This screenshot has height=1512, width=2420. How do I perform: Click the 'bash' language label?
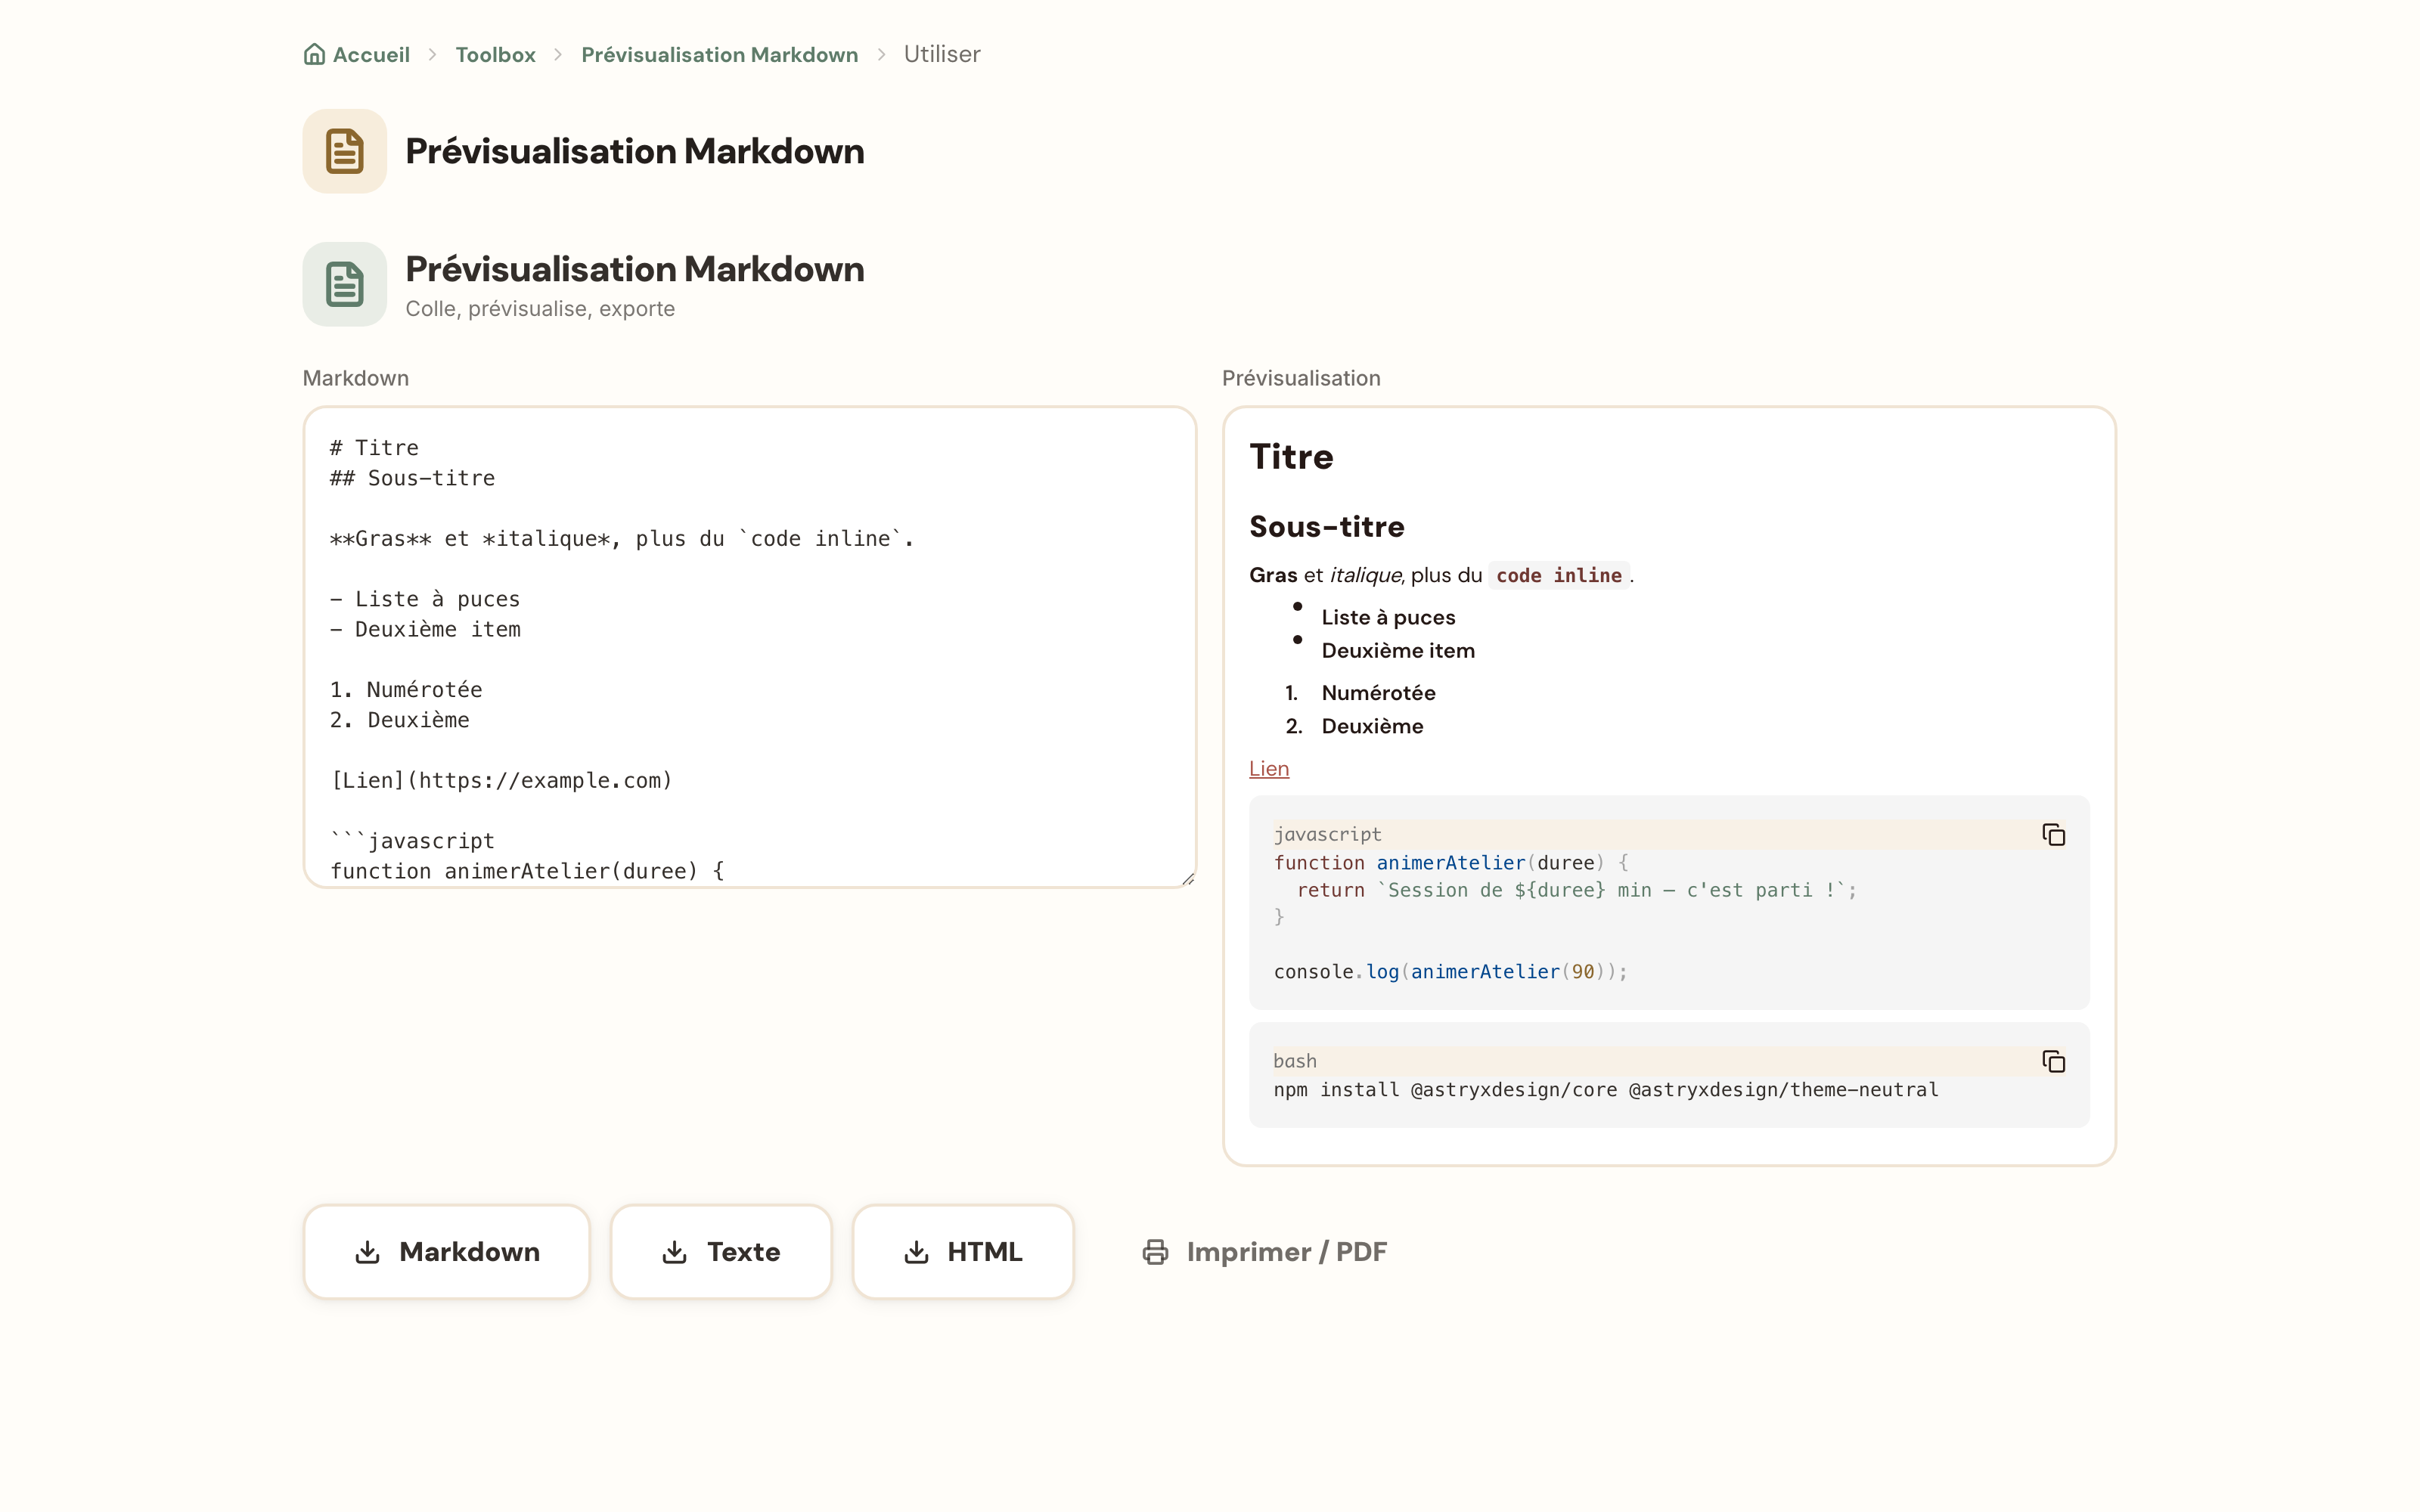coord(1295,1061)
